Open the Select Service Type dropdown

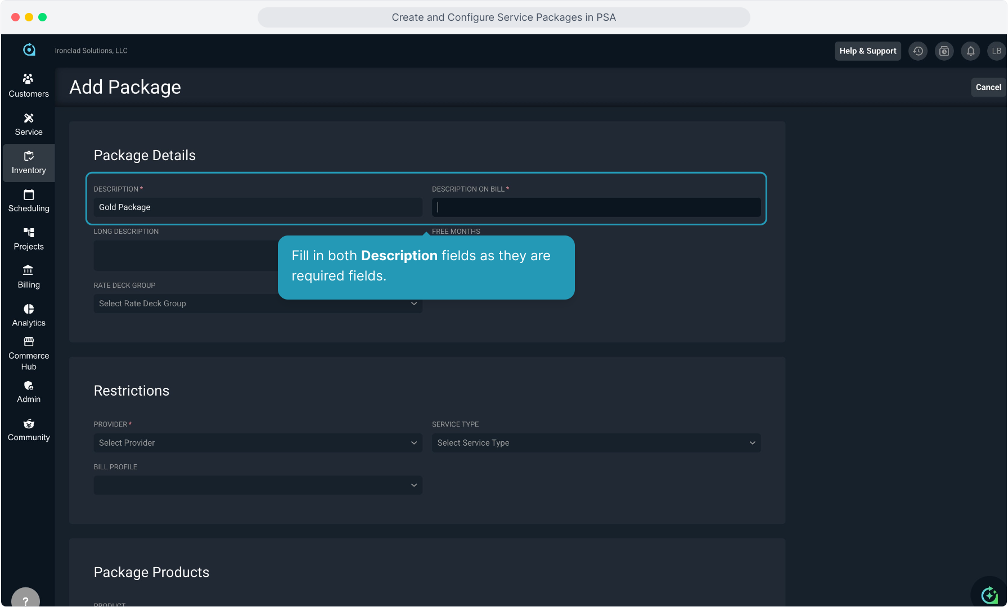pos(596,443)
